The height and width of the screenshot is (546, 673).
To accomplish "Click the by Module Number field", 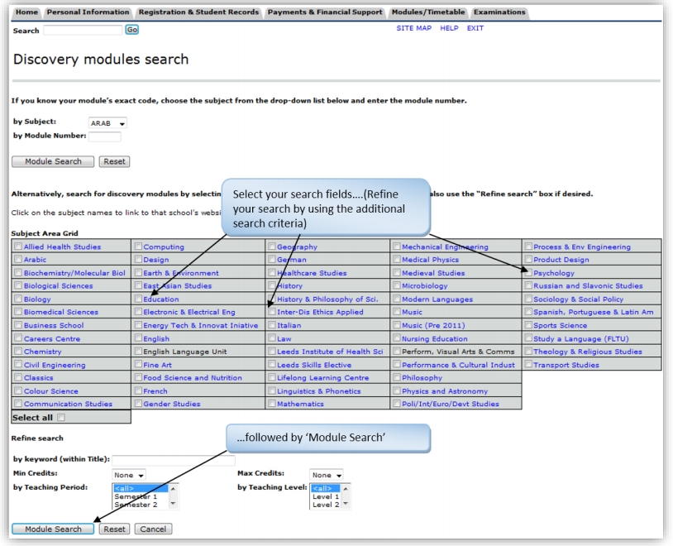I will coord(105,136).
